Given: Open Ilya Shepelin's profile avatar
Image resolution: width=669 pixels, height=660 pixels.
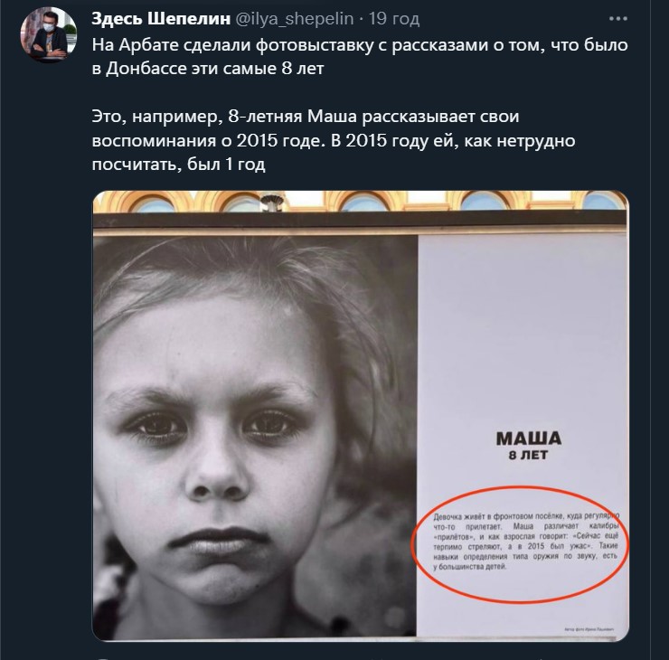Looking at the screenshot, I should 48,34.
